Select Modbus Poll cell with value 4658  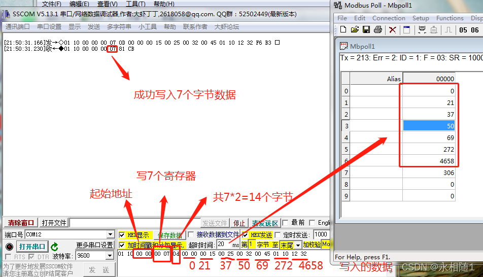pyautogui.click(x=429, y=161)
